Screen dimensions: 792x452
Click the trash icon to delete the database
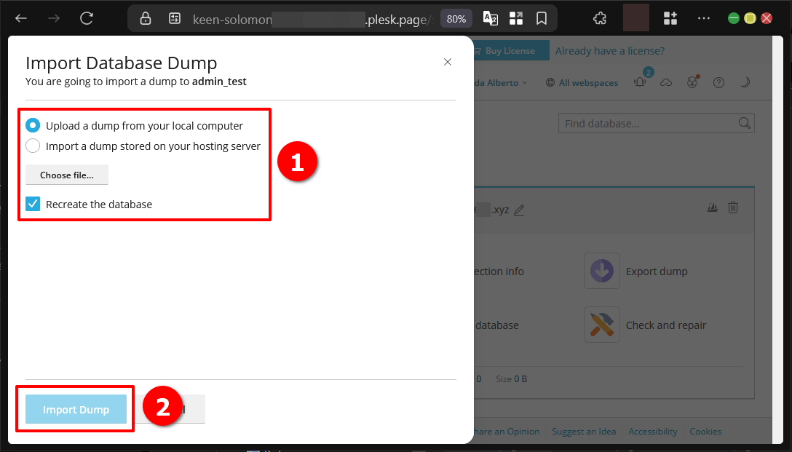pyautogui.click(x=733, y=208)
